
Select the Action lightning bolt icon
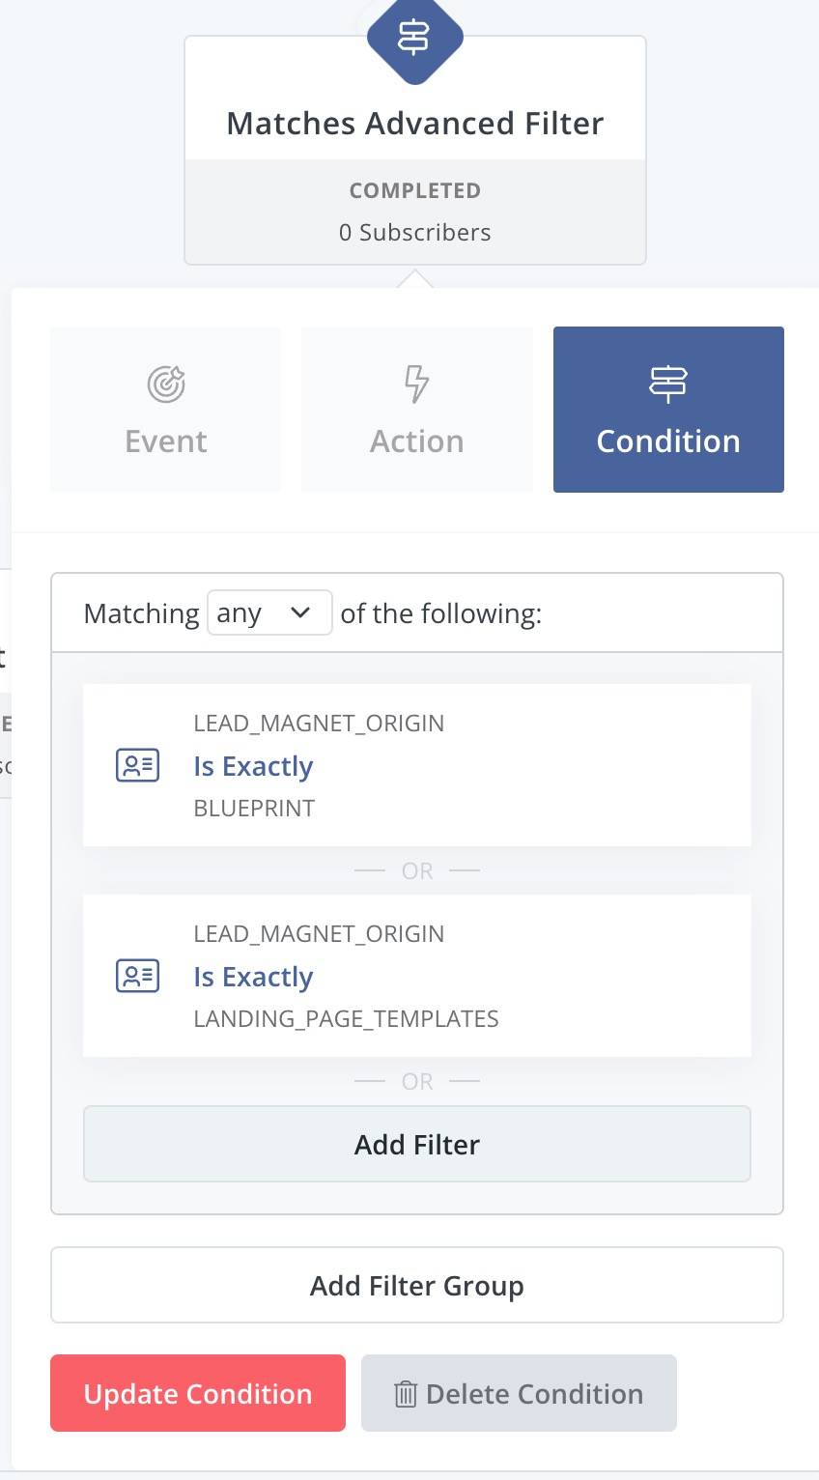[x=416, y=384]
